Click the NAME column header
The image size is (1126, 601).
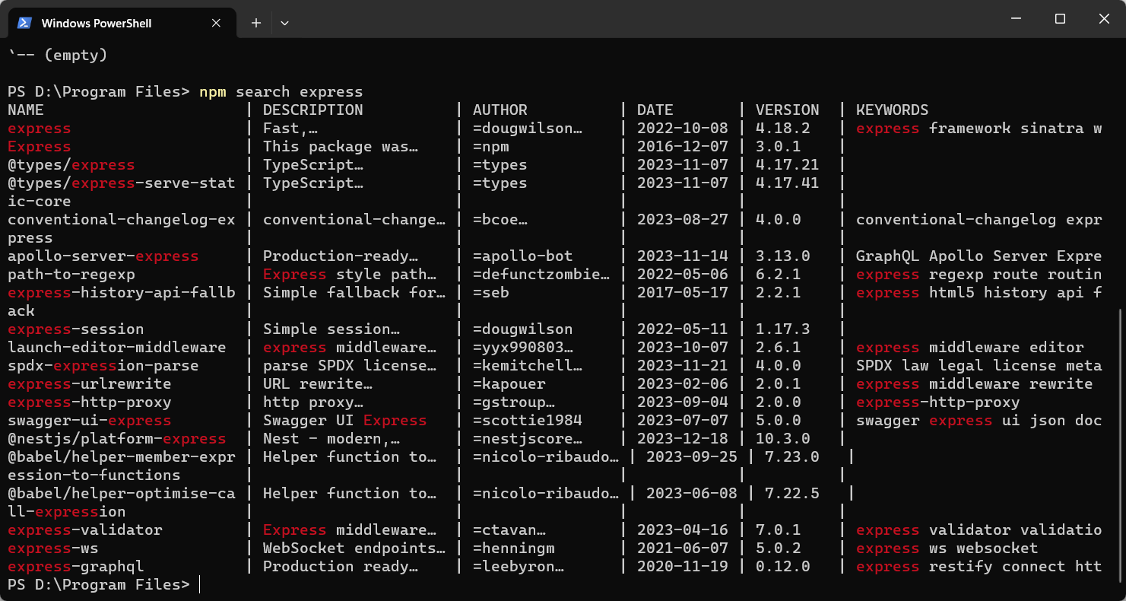[26, 110]
